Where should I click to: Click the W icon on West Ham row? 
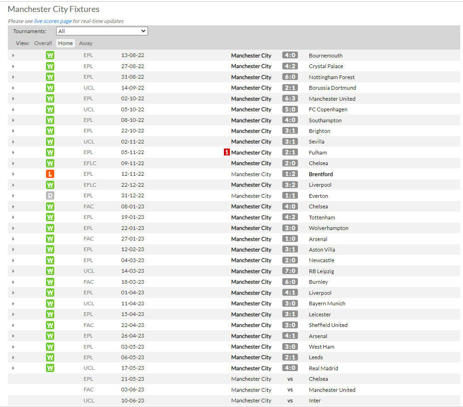(x=50, y=346)
